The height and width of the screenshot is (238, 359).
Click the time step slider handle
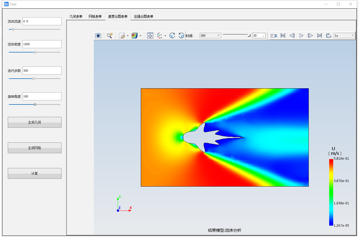point(249,35)
